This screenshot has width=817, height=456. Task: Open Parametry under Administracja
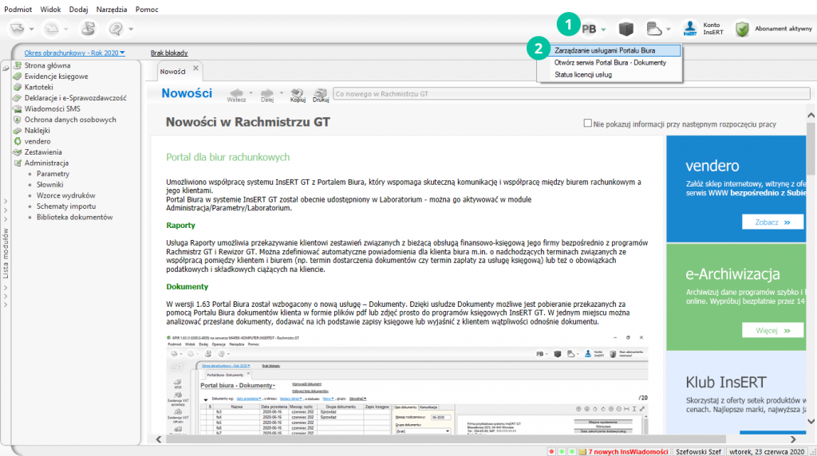53,174
